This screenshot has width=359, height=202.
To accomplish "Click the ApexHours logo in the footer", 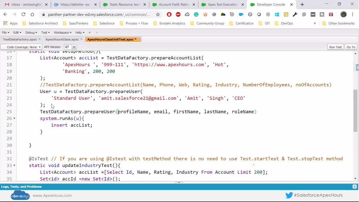I will pos(20,196).
